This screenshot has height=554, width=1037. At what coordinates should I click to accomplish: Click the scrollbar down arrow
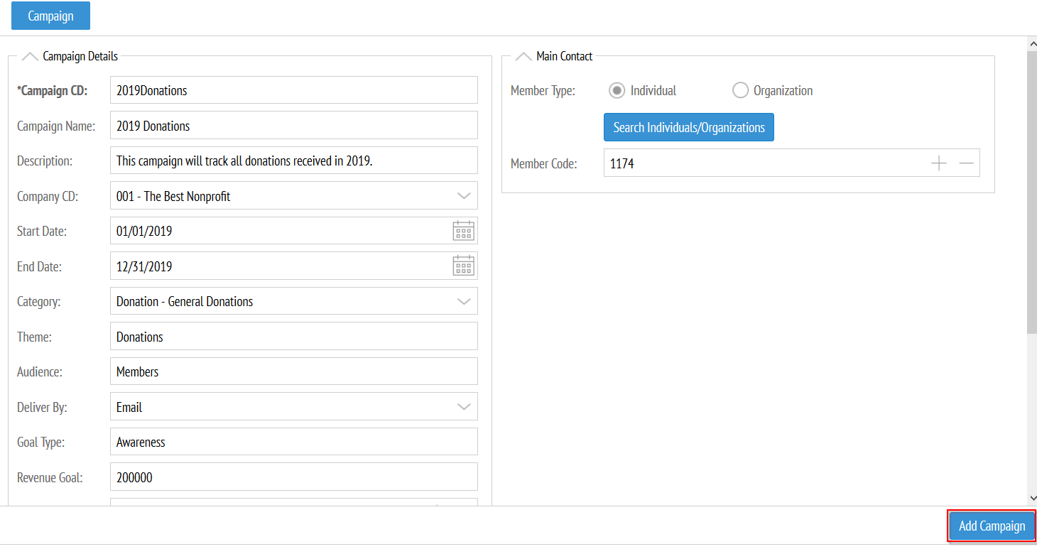click(x=1032, y=499)
